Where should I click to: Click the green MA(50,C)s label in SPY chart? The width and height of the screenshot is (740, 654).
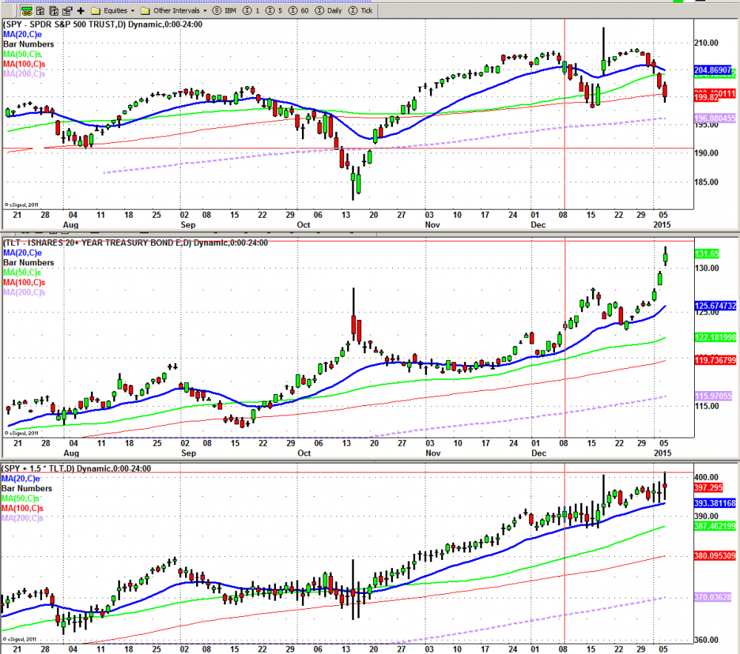(22, 54)
